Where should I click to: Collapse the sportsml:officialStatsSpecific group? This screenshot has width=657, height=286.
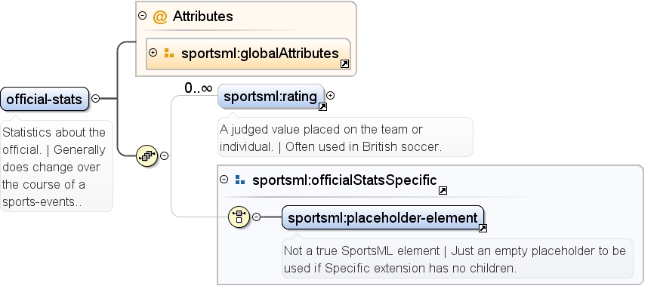click(x=224, y=179)
